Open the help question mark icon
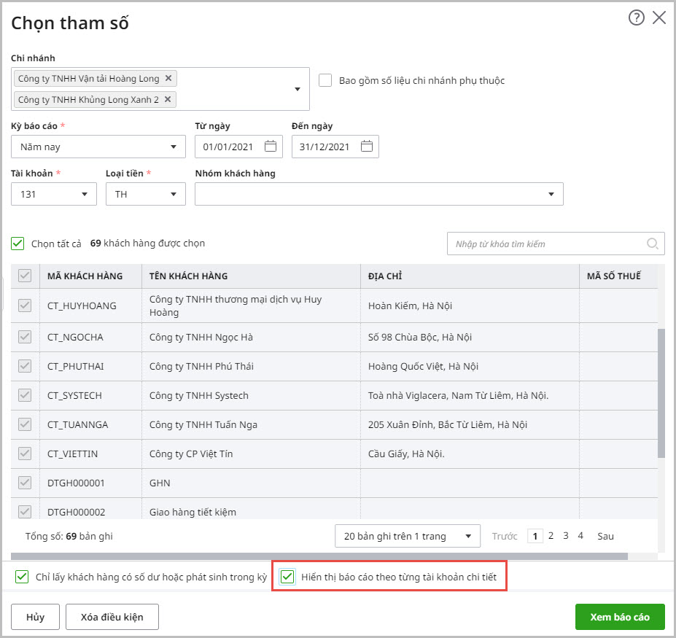 tap(636, 18)
